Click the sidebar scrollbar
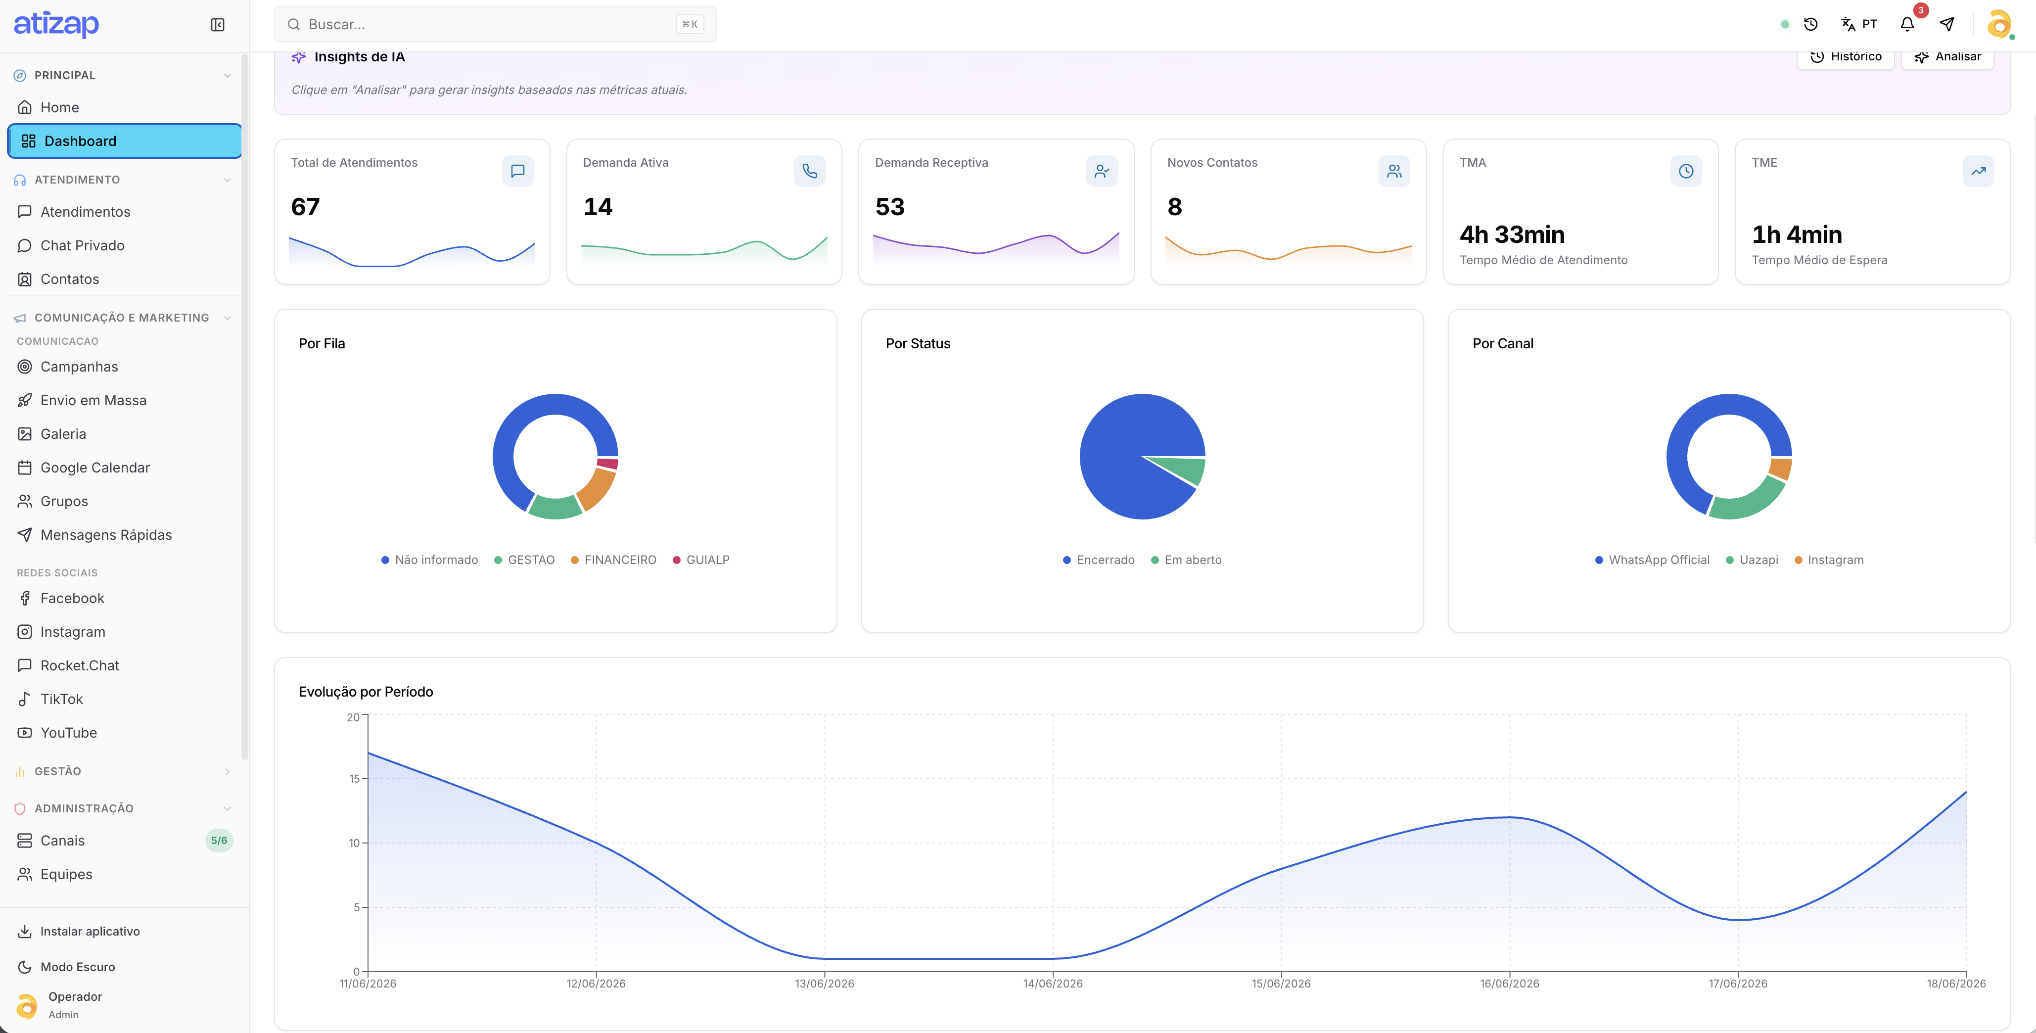Screen dimensions: 2036x1033 pyautogui.click(x=245, y=407)
